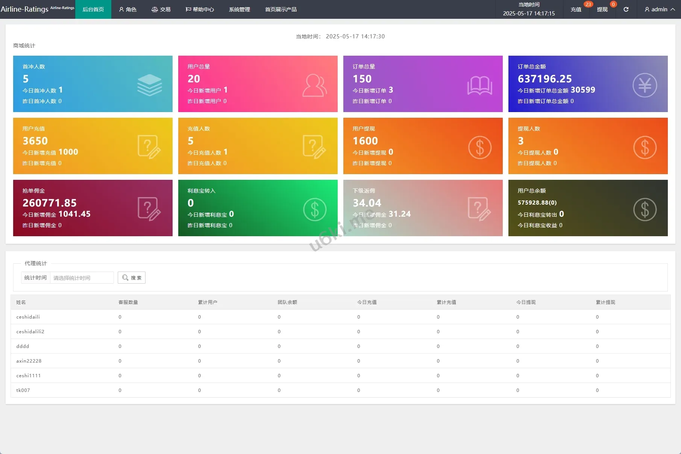Click the 统计时间 date input field
Viewport: 681px width, 454px height.
82,278
